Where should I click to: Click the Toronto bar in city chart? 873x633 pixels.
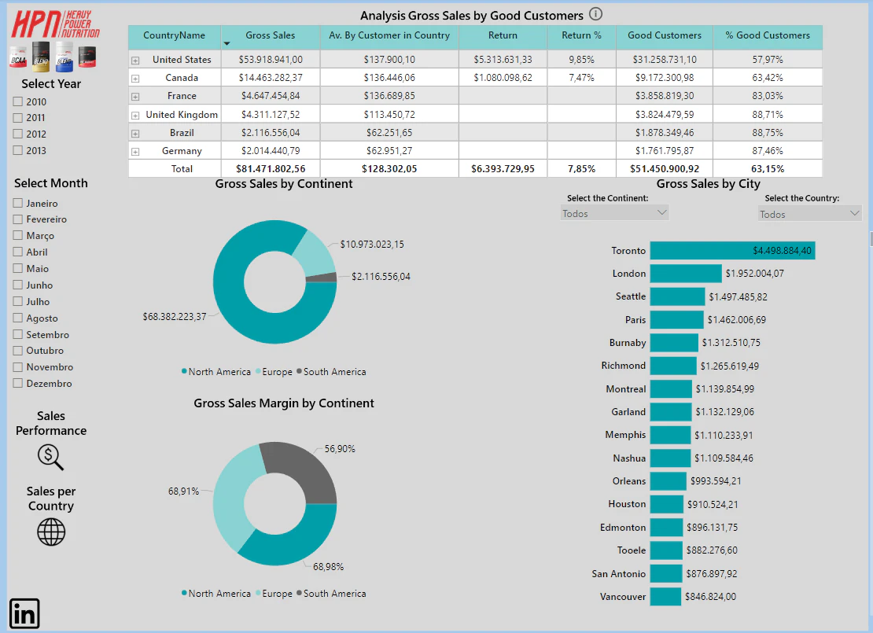coord(733,251)
